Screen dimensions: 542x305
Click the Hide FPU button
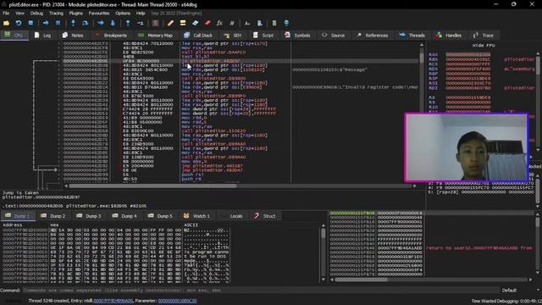pos(484,45)
